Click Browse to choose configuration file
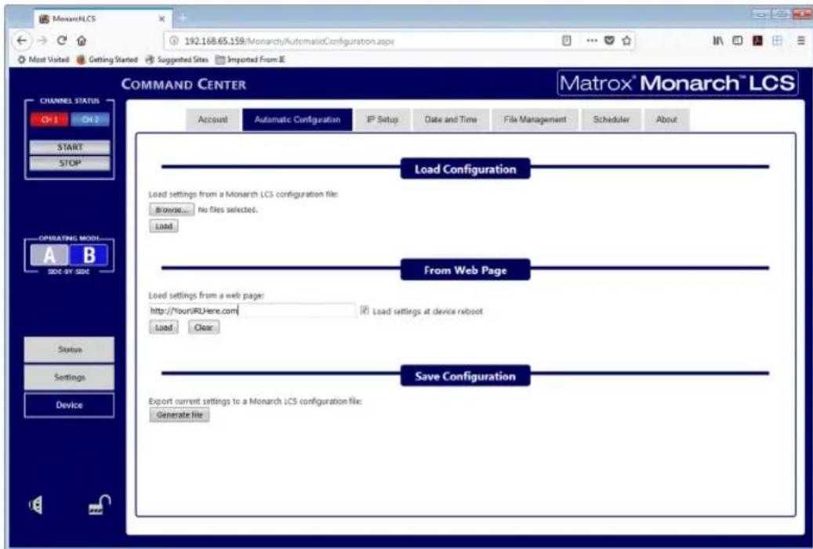Image resolution: width=813 pixels, height=549 pixels. click(172, 210)
